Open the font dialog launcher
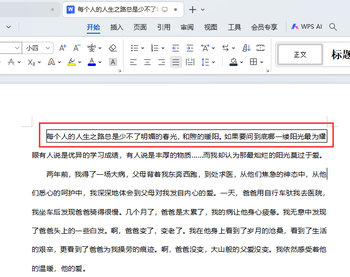This screenshot has width=350, height=277. point(120,71)
